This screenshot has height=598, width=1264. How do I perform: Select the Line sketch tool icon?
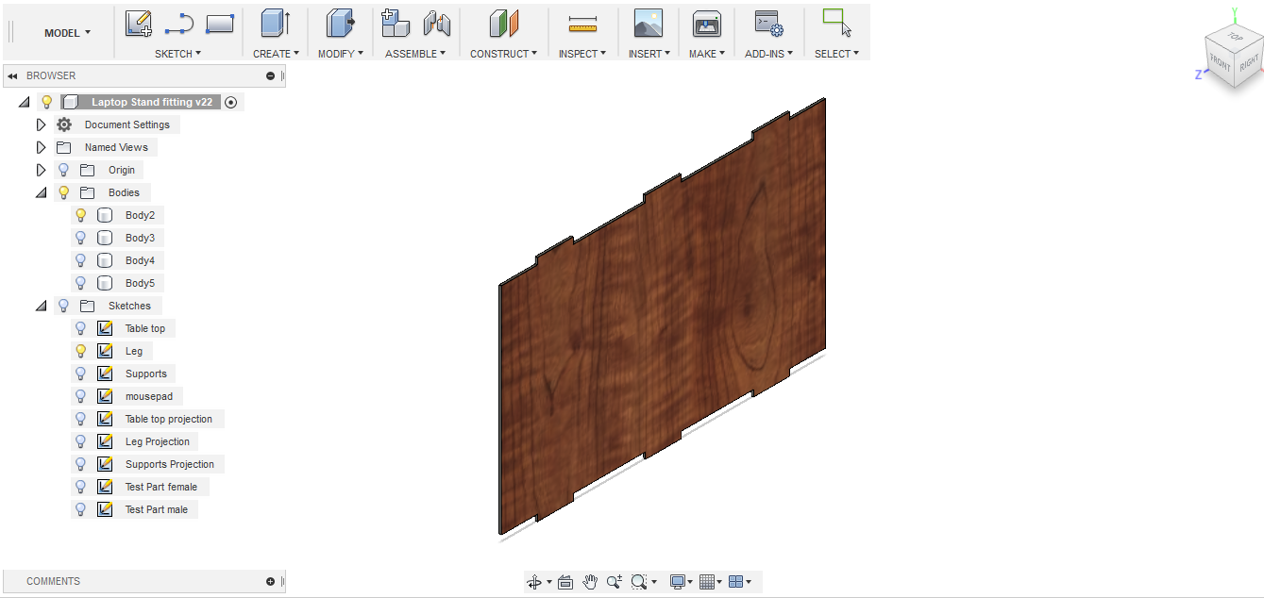(179, 24)
